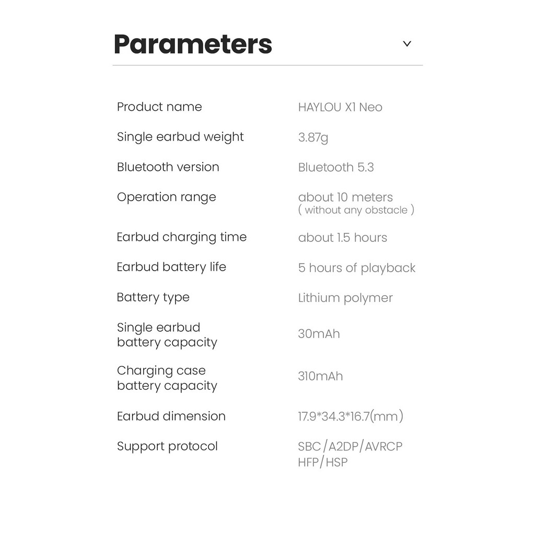
Task: Click the about 10 meters value
Action: tap(345, 197)
